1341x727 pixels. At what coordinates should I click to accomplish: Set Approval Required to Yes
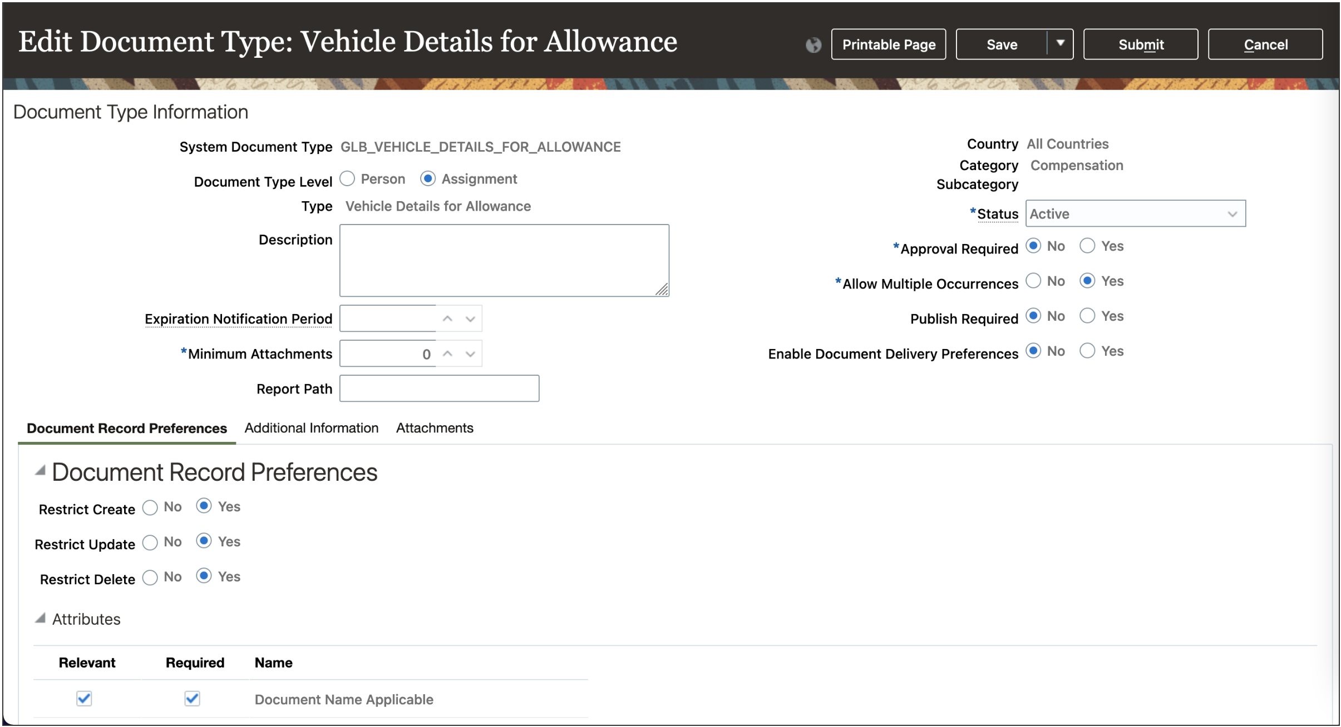pos(1087,246)
